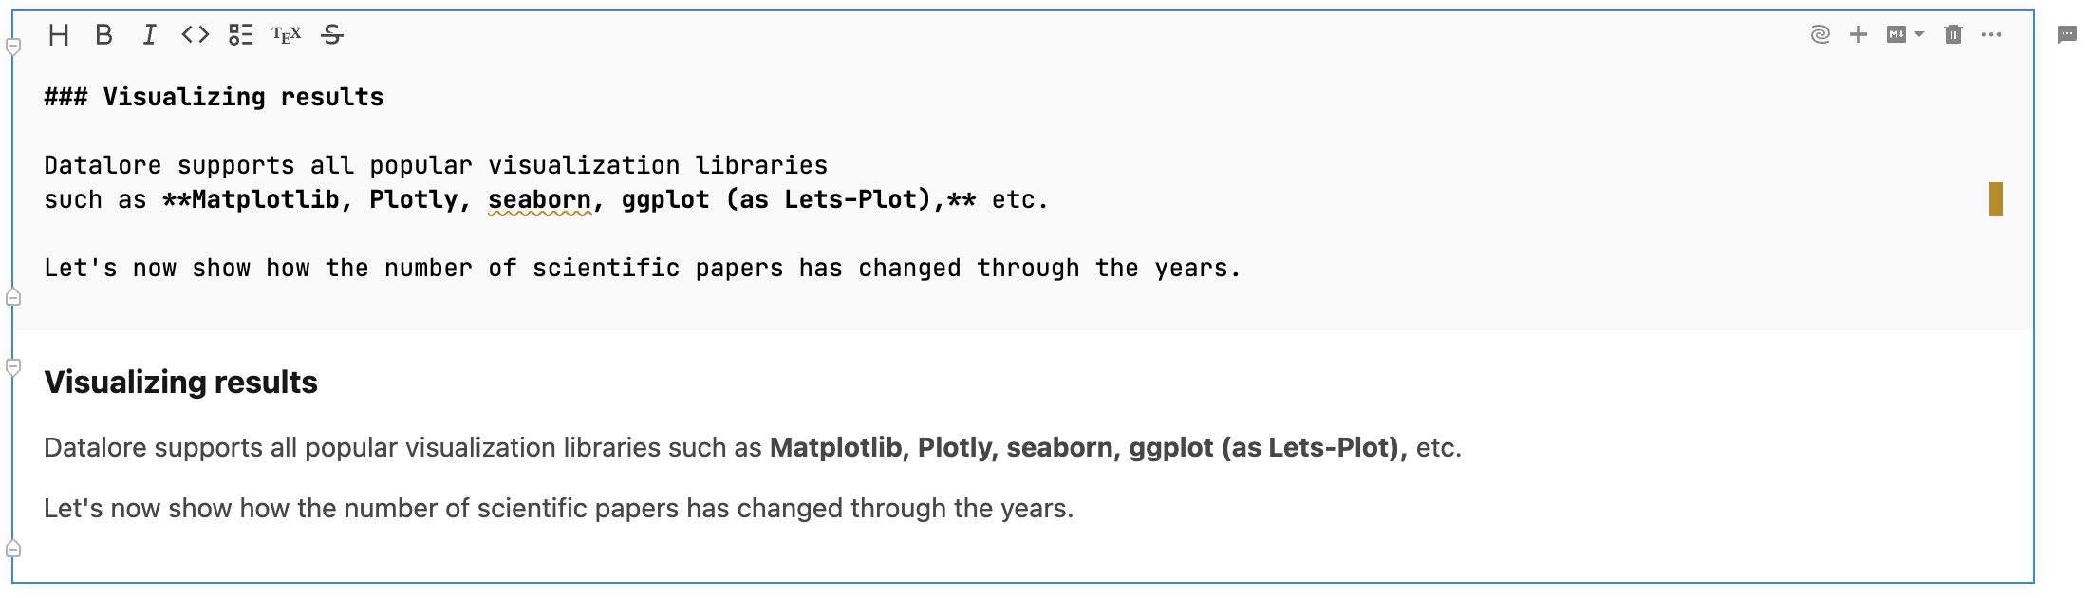Viewport: 2092px width, 598px height.
Task: Apply strikethrough formatting
Action: click(x=331, y=35)
